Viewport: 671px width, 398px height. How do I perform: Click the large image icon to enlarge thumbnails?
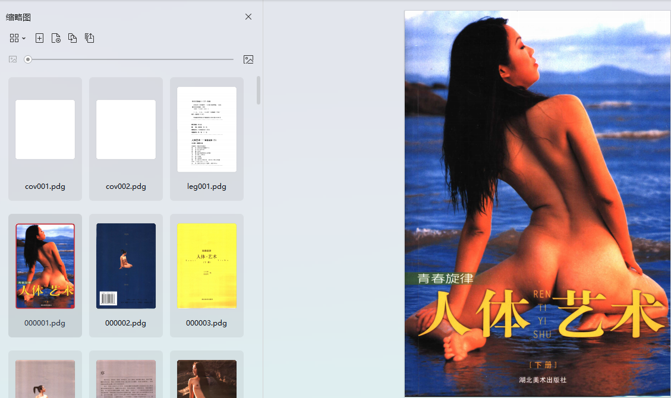tap(248, 59)
